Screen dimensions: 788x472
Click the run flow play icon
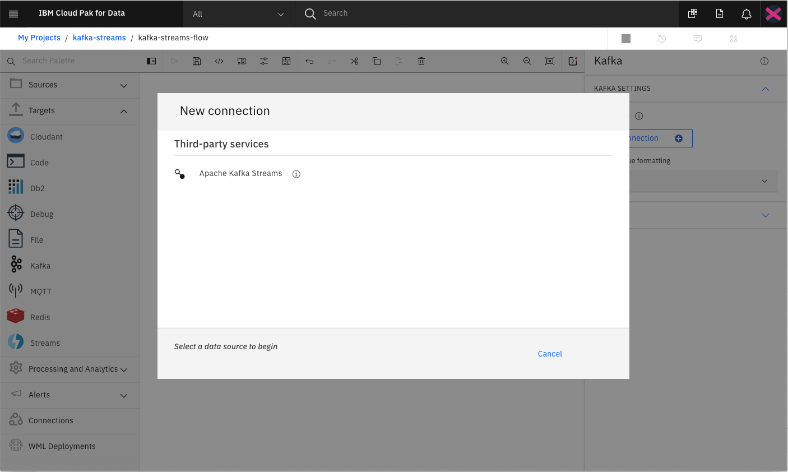coord(174,61)
